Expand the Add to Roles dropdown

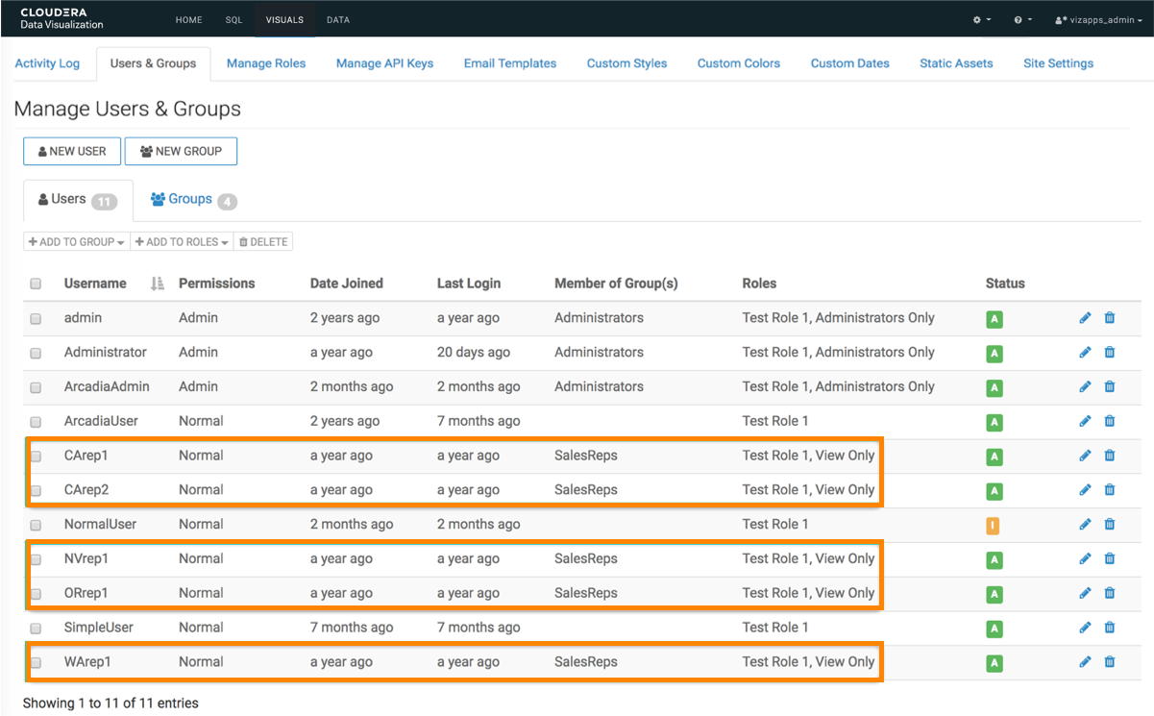click(x=182, y=242)
